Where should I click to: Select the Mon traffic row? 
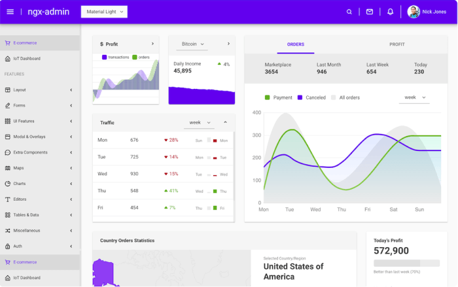(163, 140)
